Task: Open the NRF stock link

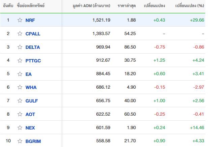Action: [30, 20]
